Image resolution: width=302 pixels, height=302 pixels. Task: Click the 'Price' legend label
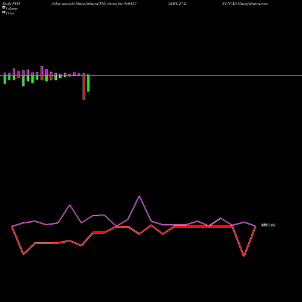coord(10,13)
